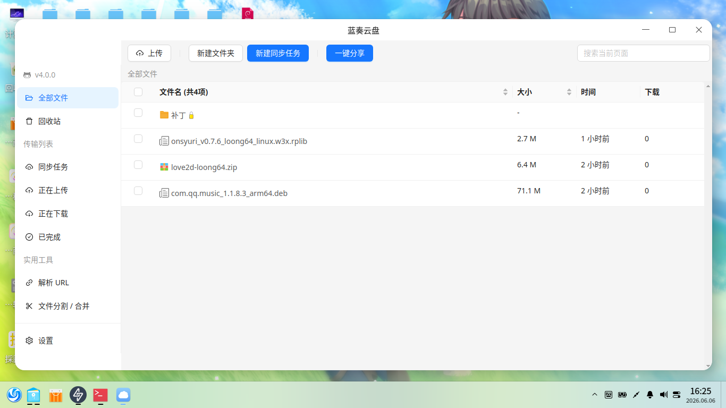The width and height of the screenshot is (726, 408).
Task: Click the file name love2d-loong64.zip
Action: [204, 167]
